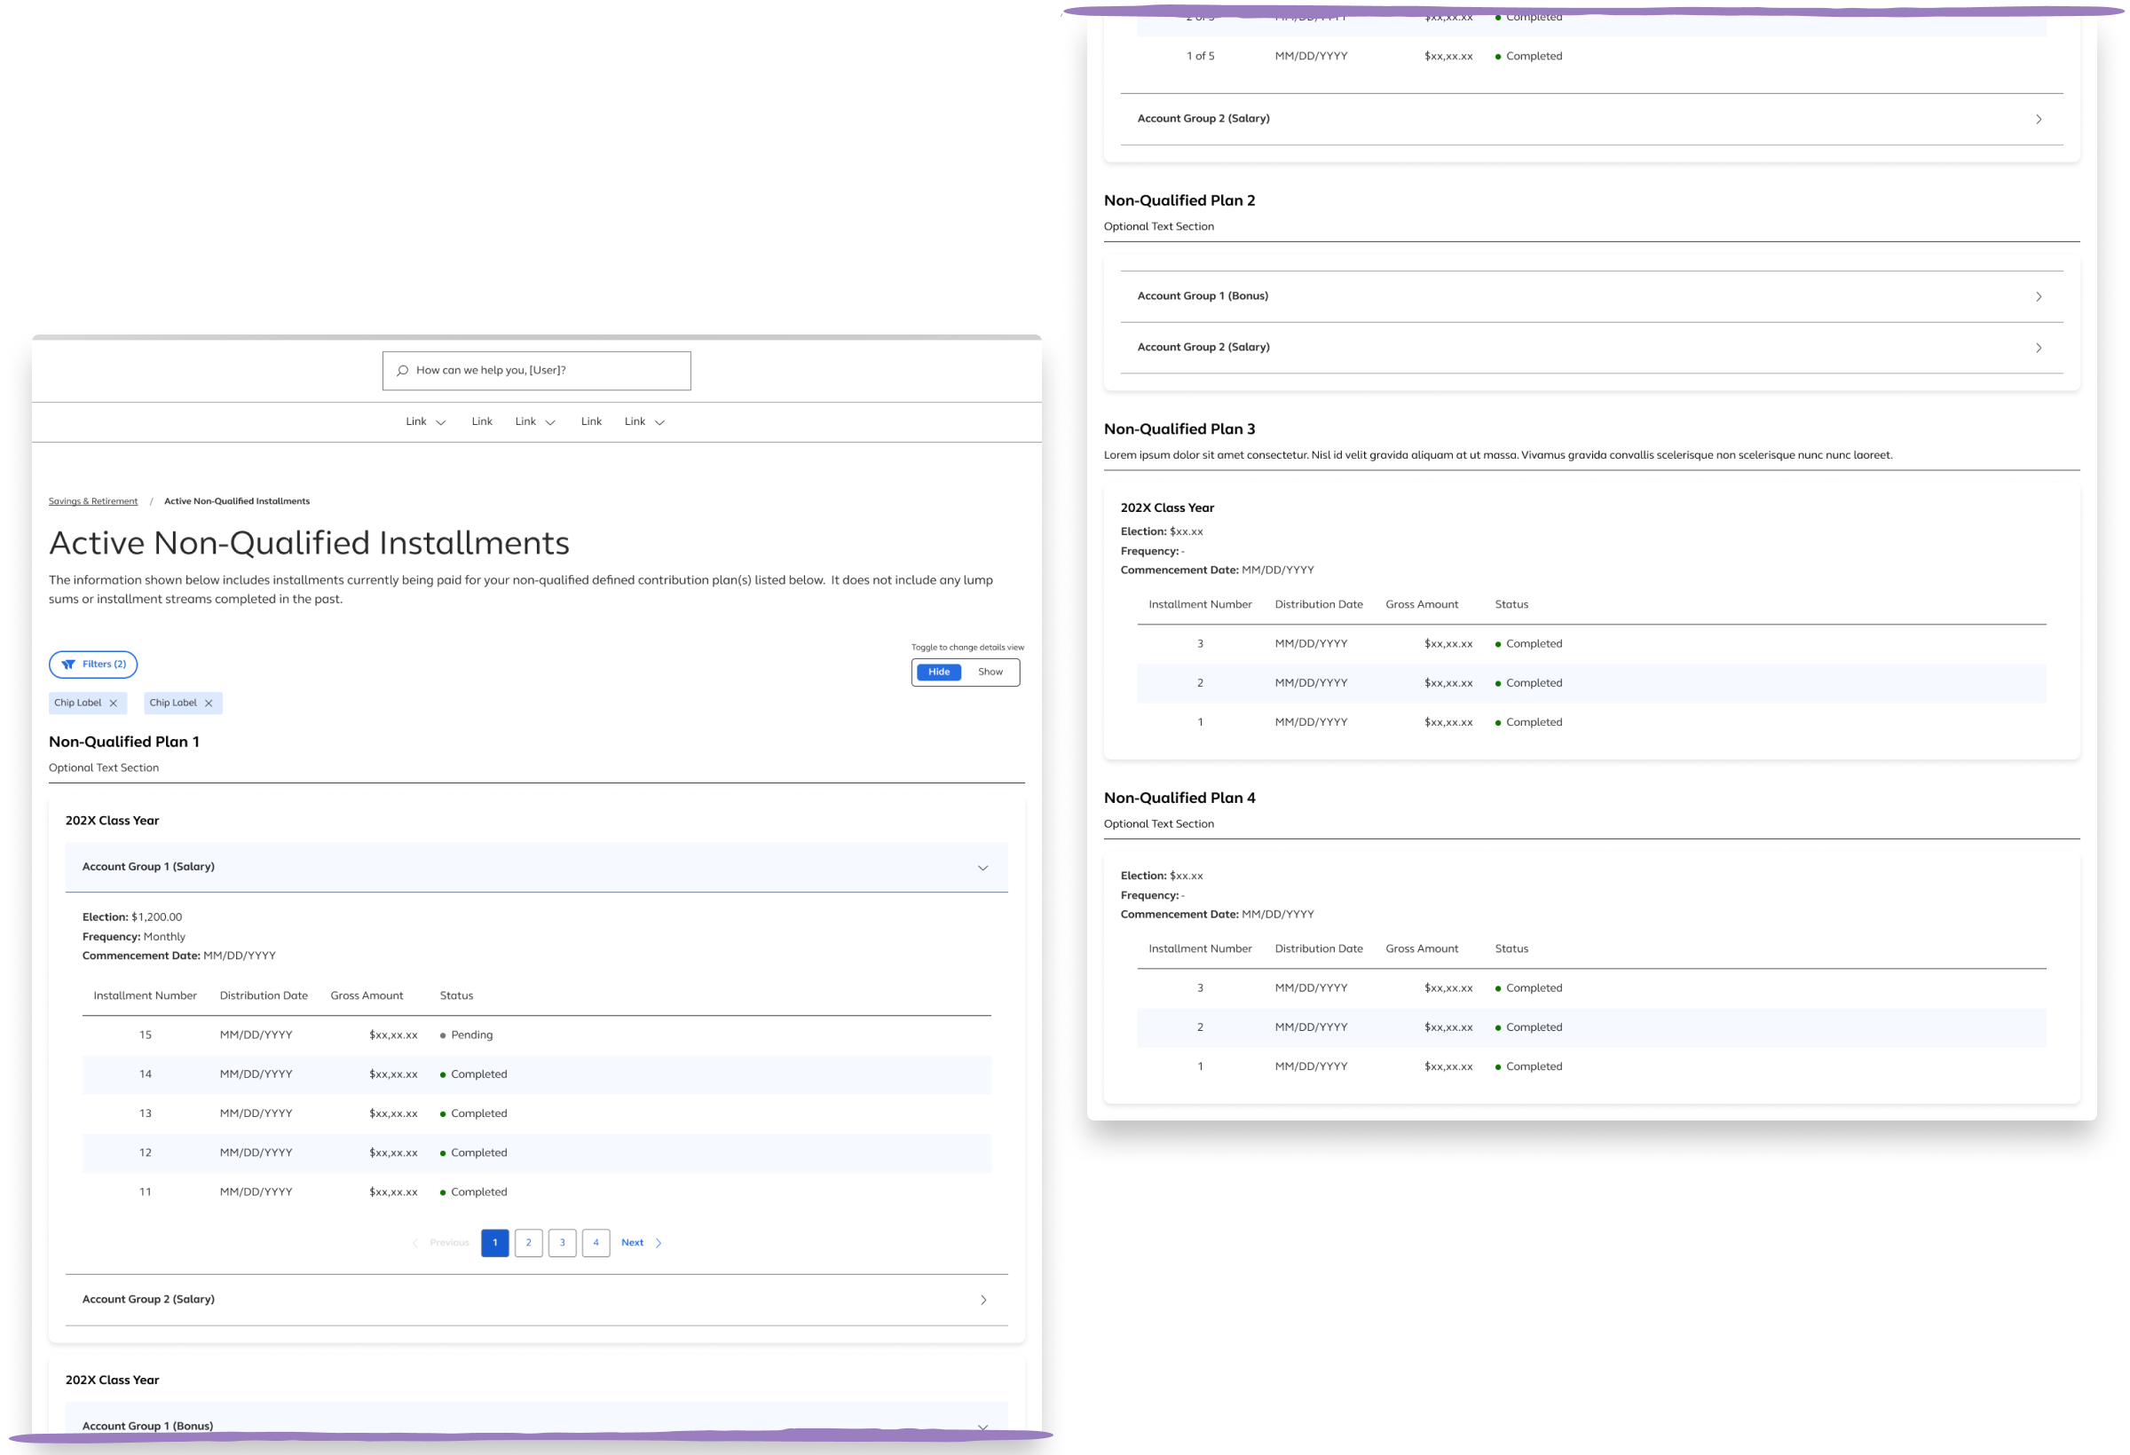Go to page 3 in pagination
The width and height of the screenshot is (2130, 1455).
tap(562, 1242)
